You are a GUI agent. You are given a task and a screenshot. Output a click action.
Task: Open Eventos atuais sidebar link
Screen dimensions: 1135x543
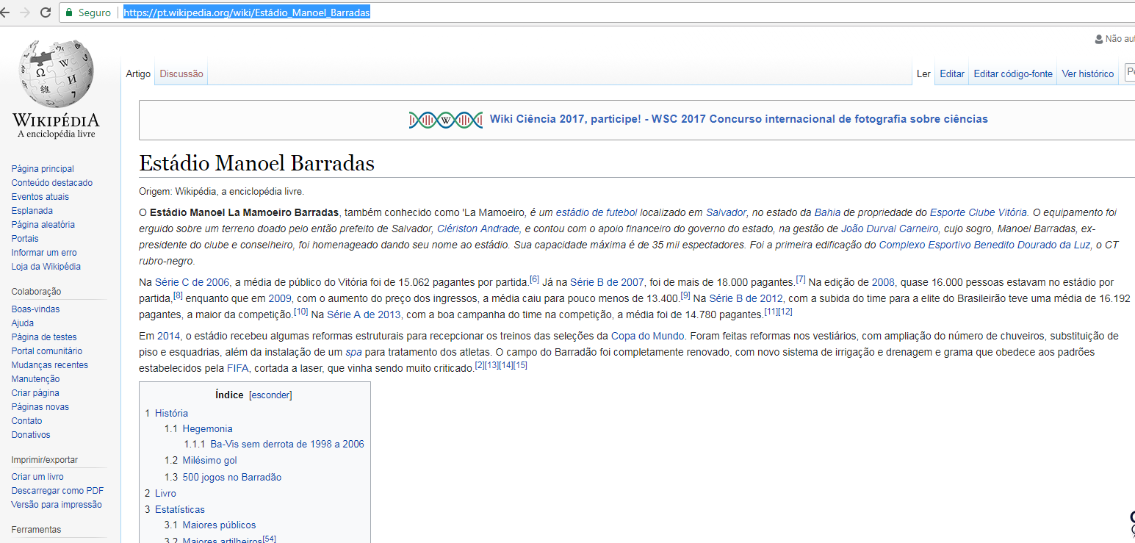pos(40,197)
